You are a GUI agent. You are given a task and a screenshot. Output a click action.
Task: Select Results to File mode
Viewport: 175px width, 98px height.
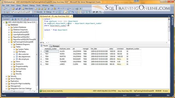click(83, 12)
